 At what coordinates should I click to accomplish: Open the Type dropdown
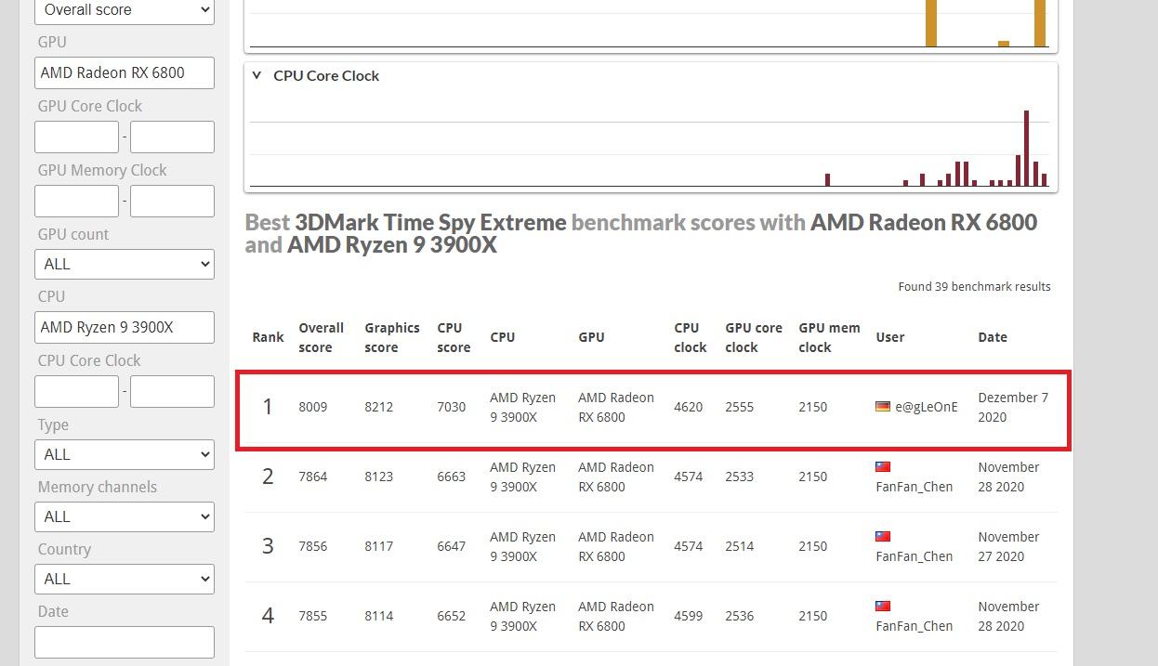tap(125, 454)
